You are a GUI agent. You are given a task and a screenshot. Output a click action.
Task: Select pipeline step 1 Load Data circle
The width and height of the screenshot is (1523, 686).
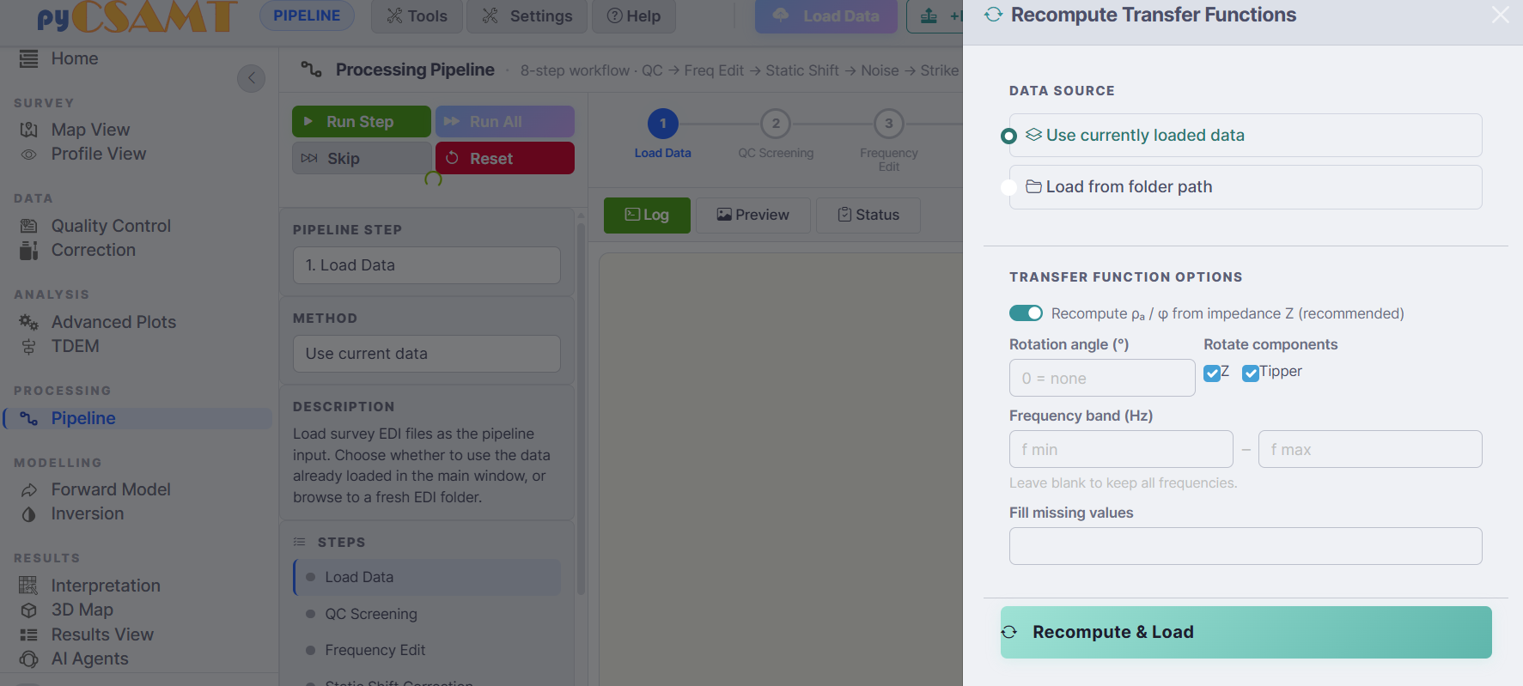tap(663, 124)
